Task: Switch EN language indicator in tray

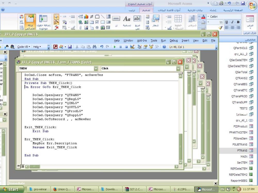Action: tap(222, 189)
